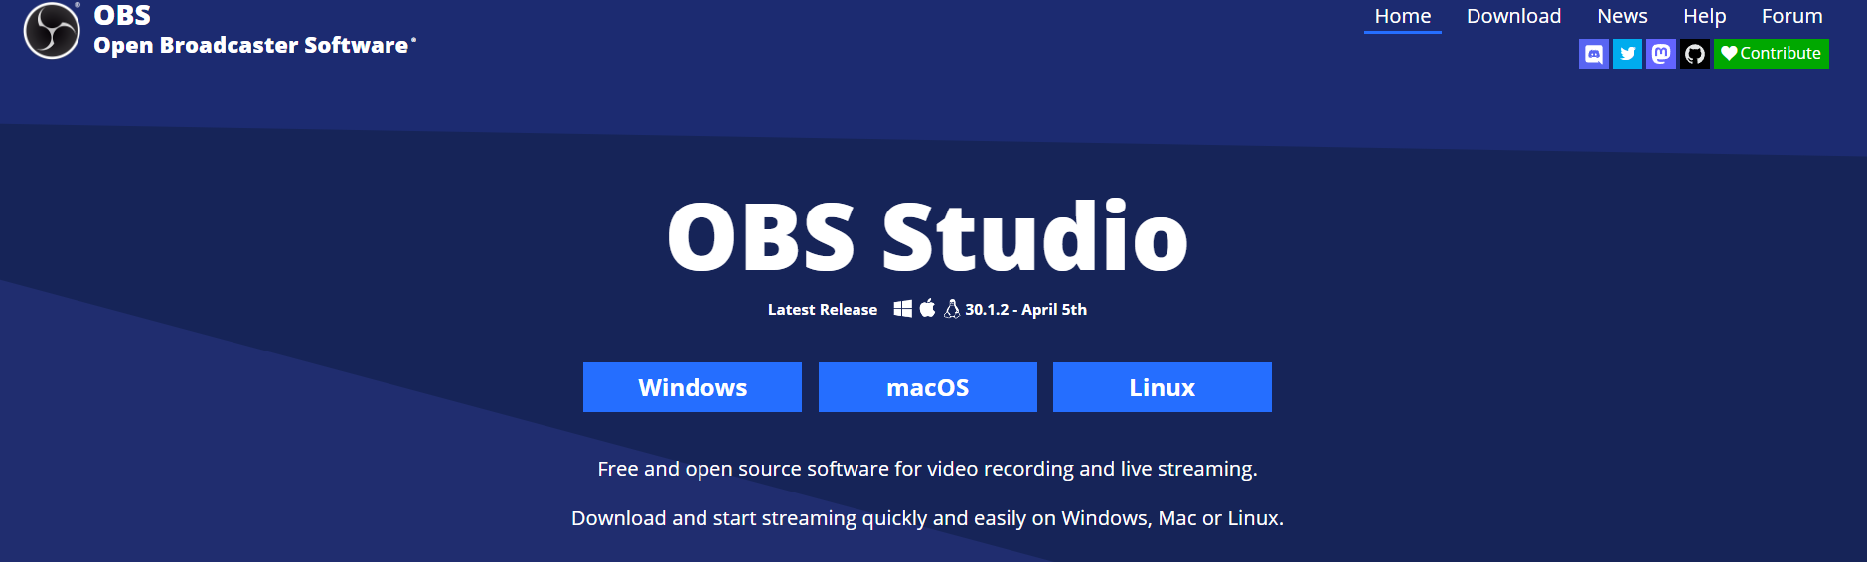Click the OBS text in the header
This screenshot has width=1867, height=562.
coord(122,15)
